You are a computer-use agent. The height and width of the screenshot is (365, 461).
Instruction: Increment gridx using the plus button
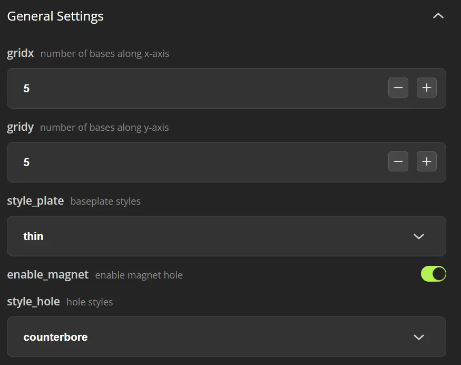coord(427,88)
